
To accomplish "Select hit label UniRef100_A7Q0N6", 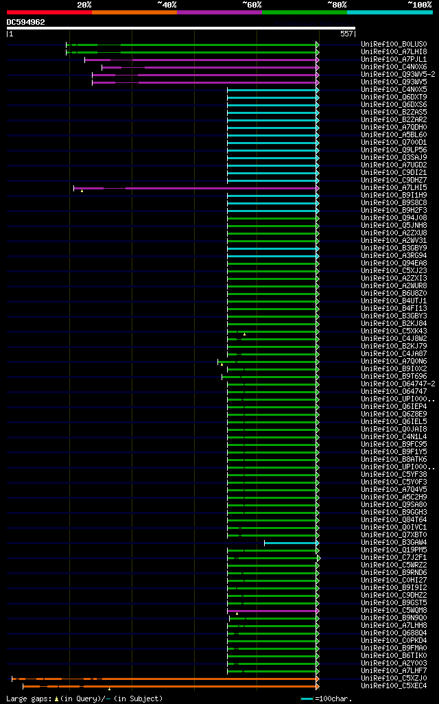I will point(394,362).
